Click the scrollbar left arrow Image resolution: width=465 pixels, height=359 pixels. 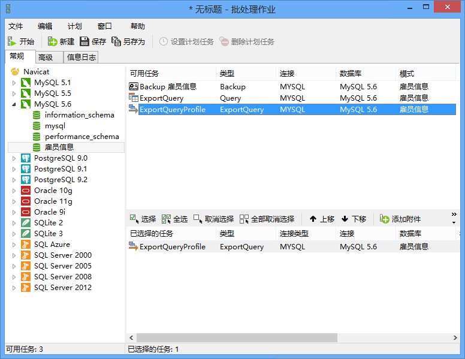[131, 337]
